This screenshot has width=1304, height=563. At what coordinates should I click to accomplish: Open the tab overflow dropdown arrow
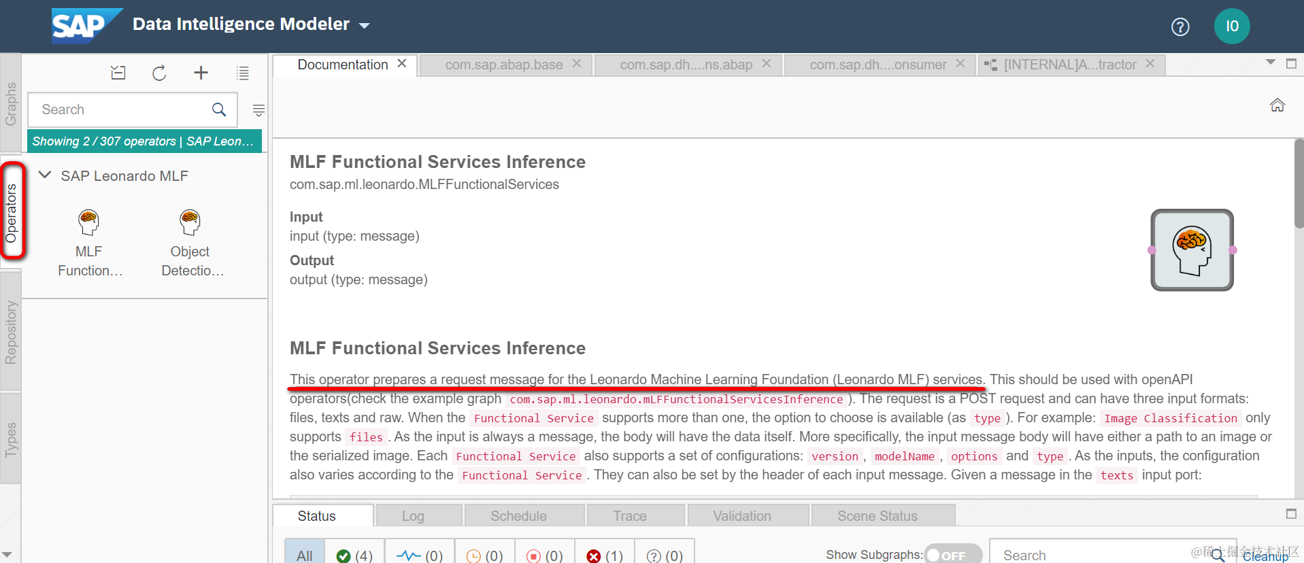tap(1270, 63)
